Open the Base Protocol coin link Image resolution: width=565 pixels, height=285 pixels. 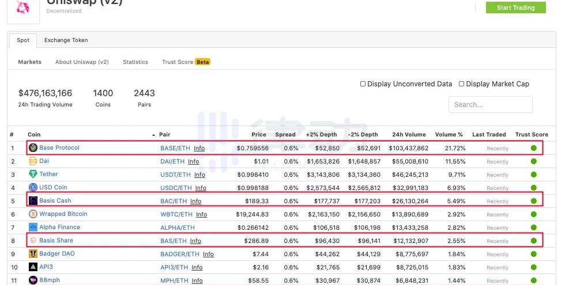coord(59,147)
